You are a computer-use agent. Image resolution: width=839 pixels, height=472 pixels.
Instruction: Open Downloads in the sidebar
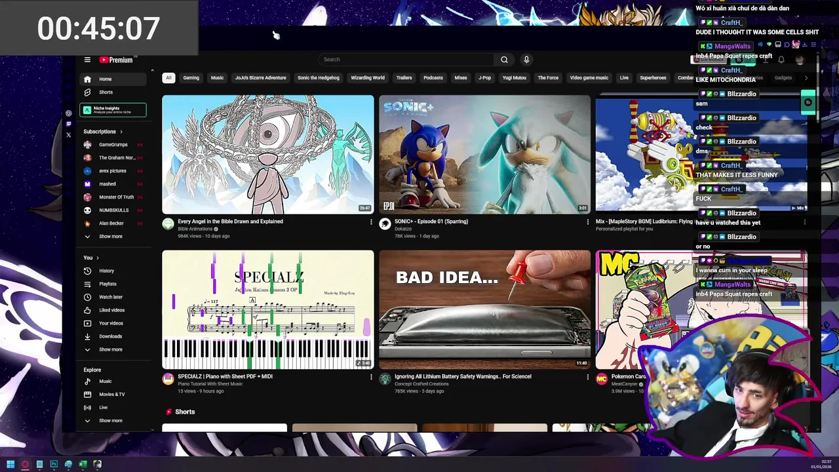[x=113, y=336]
